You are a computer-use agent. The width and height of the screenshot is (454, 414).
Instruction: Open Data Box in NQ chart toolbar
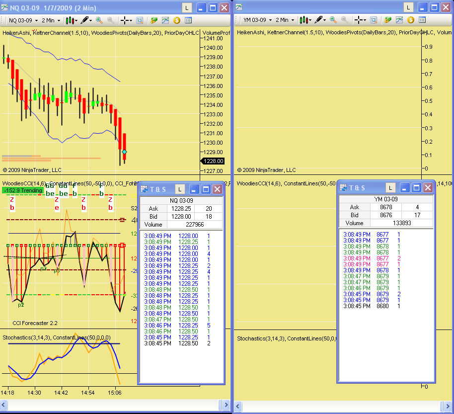click(140, 20)
